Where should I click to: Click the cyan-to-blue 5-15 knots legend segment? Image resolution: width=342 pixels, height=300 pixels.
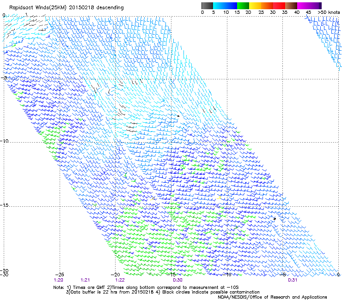(225, 6)
